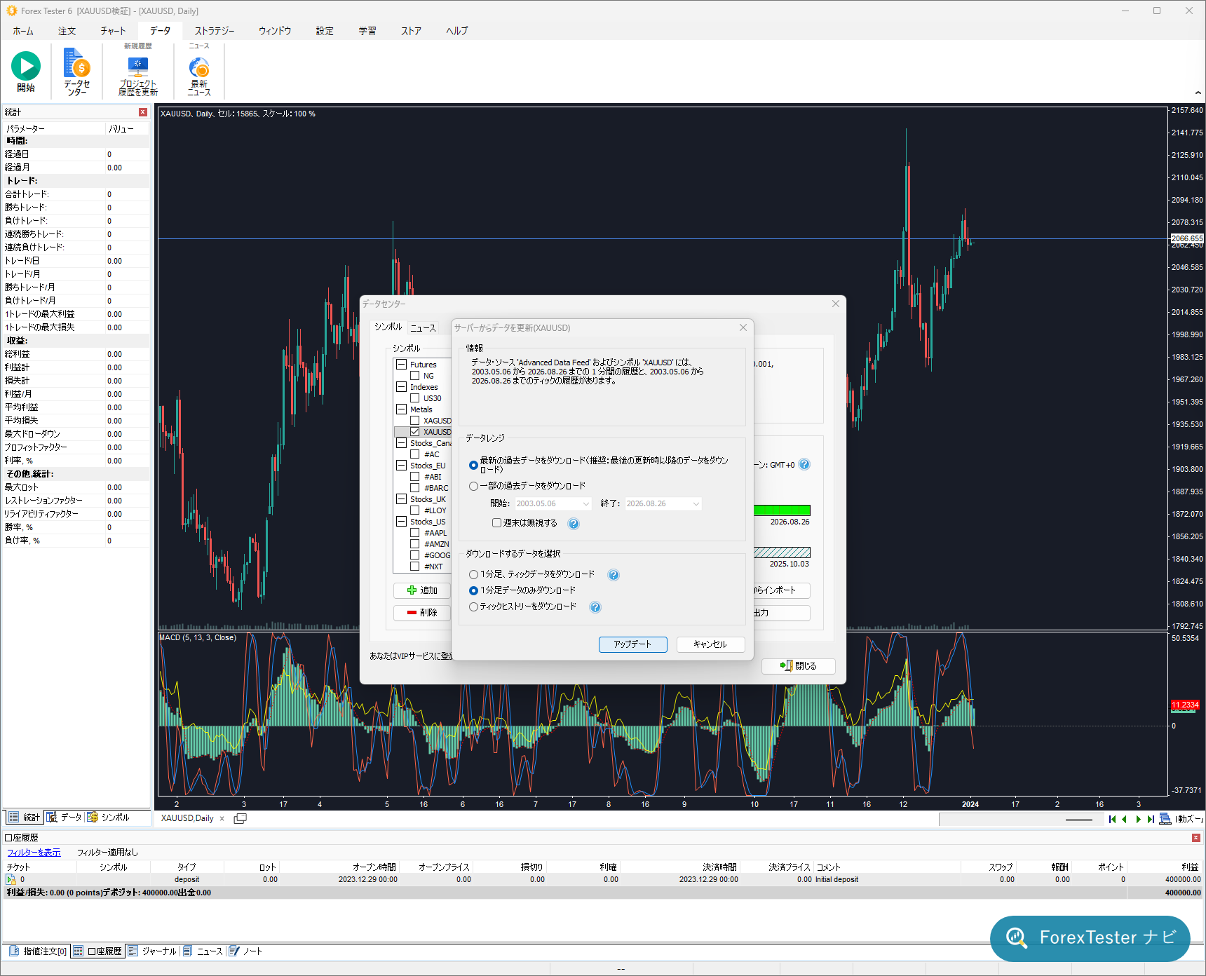1206x976 pixels.
Task: Check the XAGUSD symbol checkbox
Action: tap(415, 421)
